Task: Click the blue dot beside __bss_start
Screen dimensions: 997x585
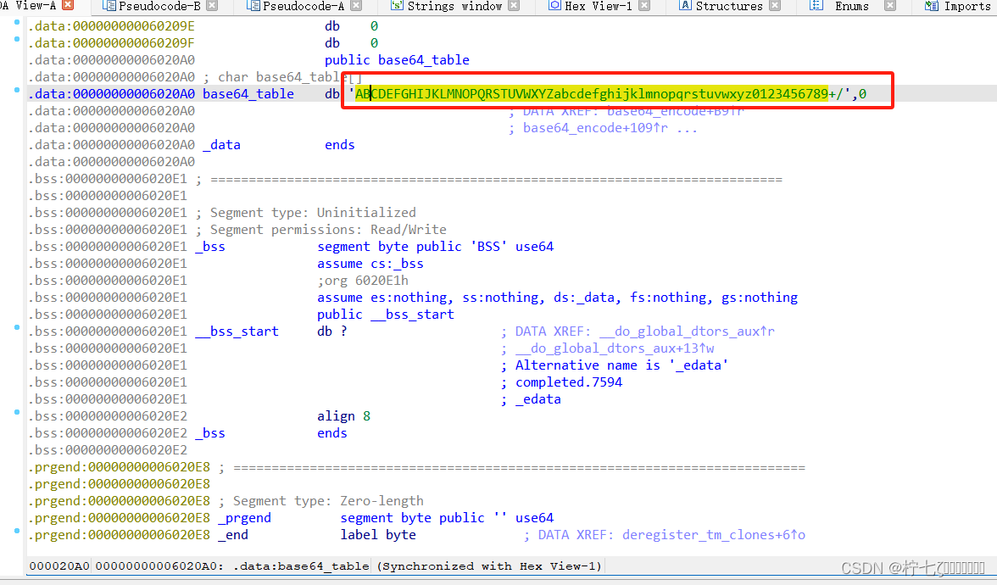Action: click(17, 327)
